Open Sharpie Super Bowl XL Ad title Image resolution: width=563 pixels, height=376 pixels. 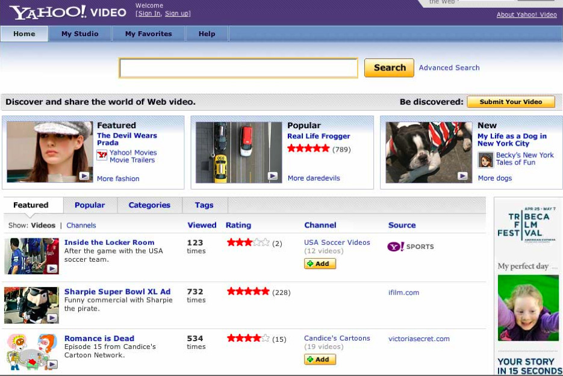[x=117, y=292]
